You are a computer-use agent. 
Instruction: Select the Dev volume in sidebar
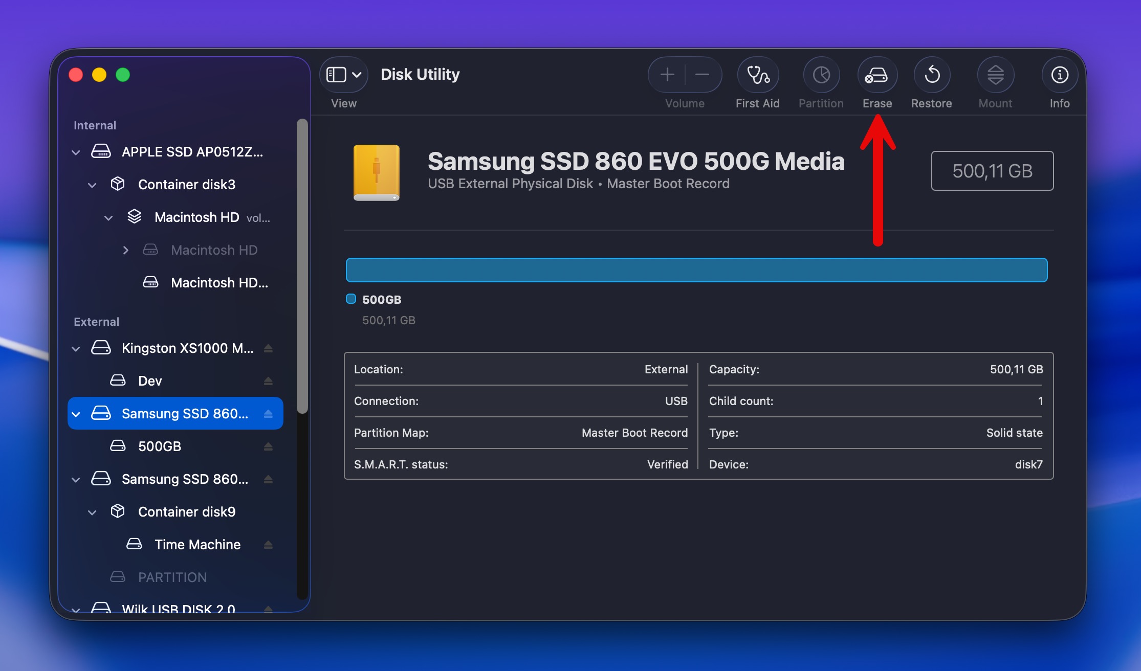click(x=149, y=381)
